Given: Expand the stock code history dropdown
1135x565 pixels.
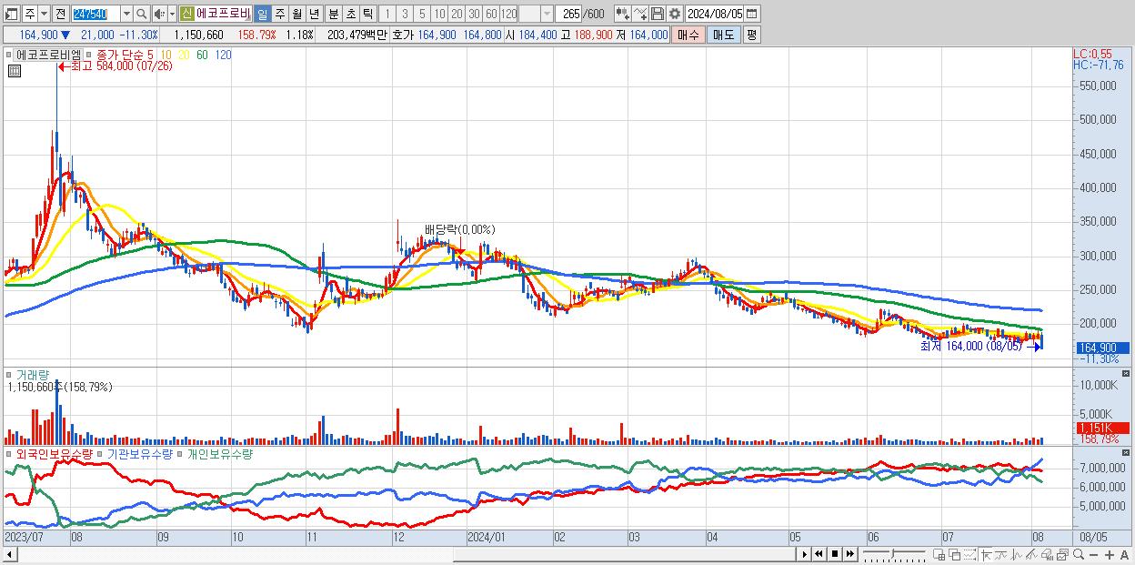Looking at the screenshot, I should click(126, 14).
